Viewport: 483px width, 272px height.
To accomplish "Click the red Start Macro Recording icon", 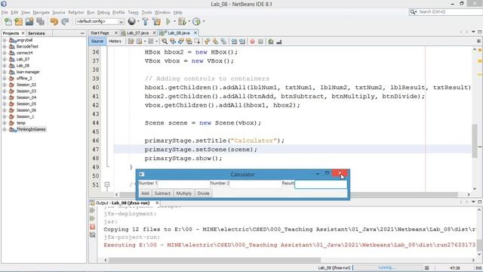I will (x=252, y=42).
